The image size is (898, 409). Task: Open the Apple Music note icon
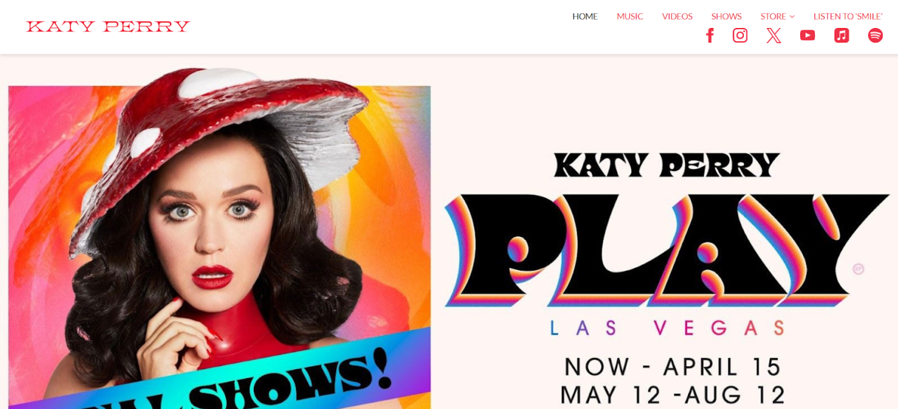point(841,36)
